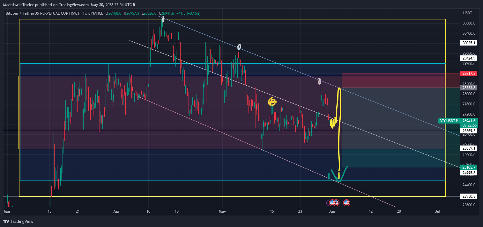The width and height of the screenshot is (483, 227).
Task: Click the 30400.0 price axis tick
Action: pos(469,33)
